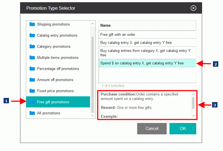Image resolution: width=223 pixels, height=151 pixels.
Task: Click the Catalog entry promotions folder icon
Action: pos(32,35)
